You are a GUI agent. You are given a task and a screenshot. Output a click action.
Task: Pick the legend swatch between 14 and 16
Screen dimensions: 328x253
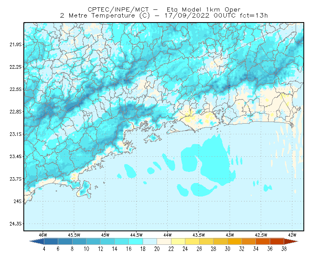(122, 242)
